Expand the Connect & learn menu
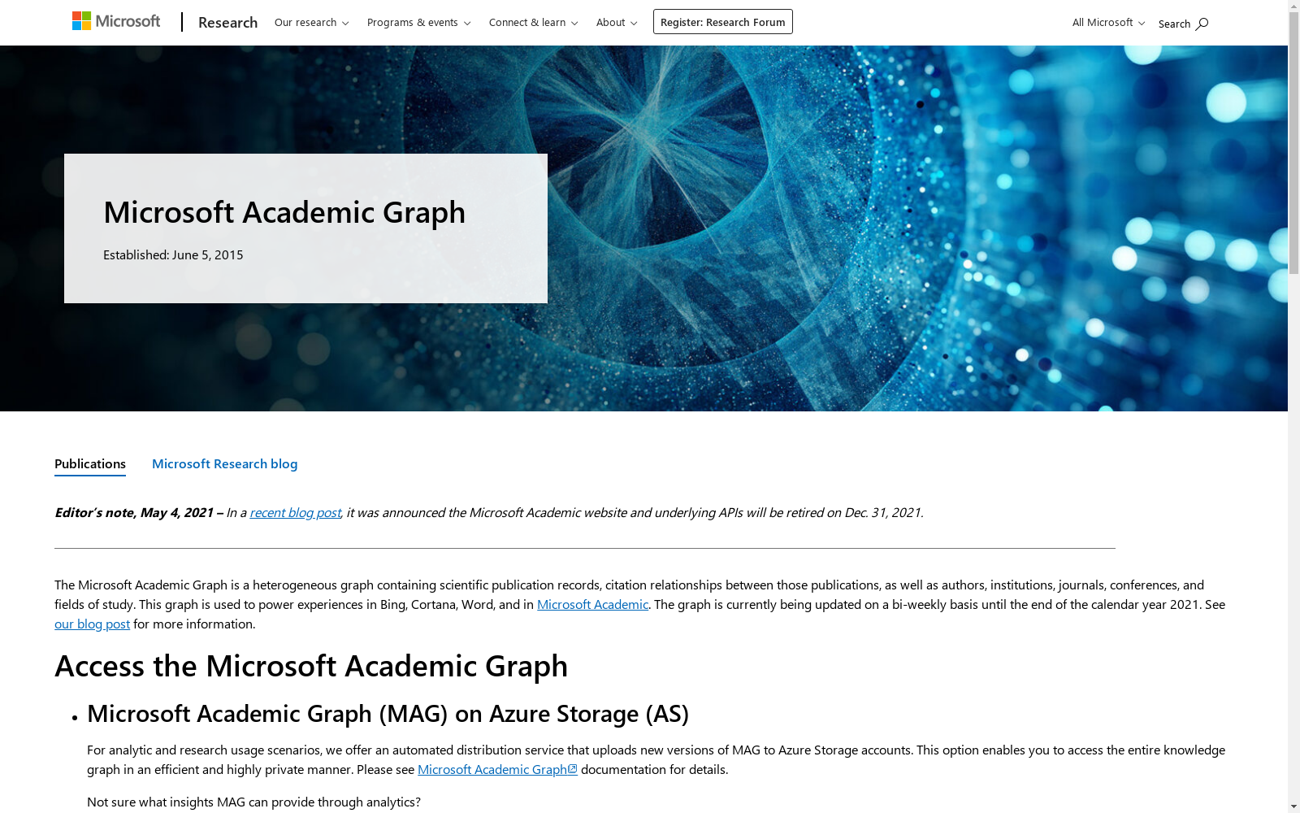 (534, 22)
